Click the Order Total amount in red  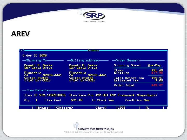pos(157,85)
